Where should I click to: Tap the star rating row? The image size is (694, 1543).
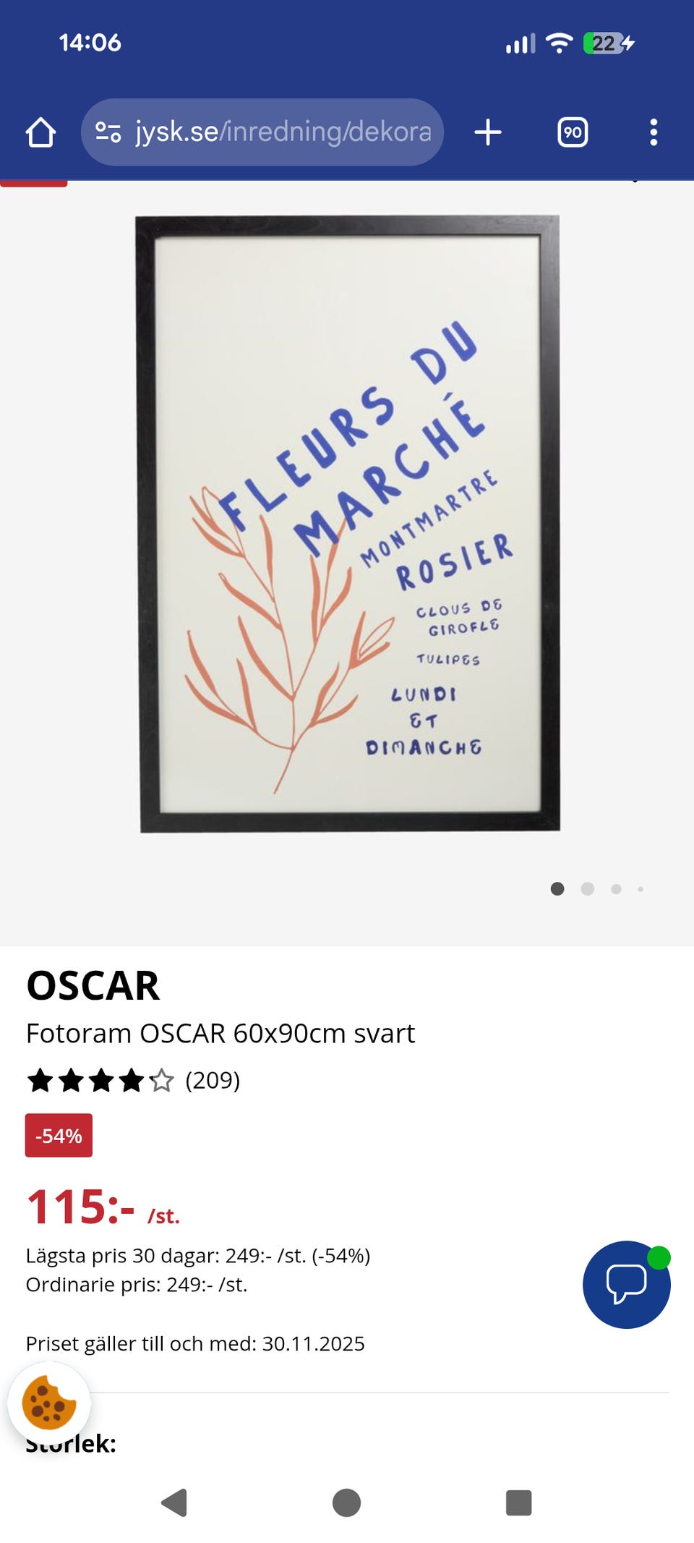point(100,1081)
